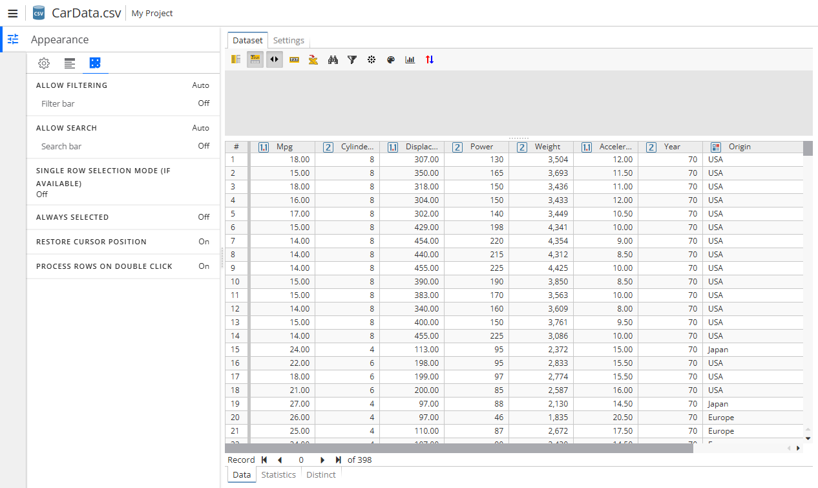Enable the Always Selected option

202,217
